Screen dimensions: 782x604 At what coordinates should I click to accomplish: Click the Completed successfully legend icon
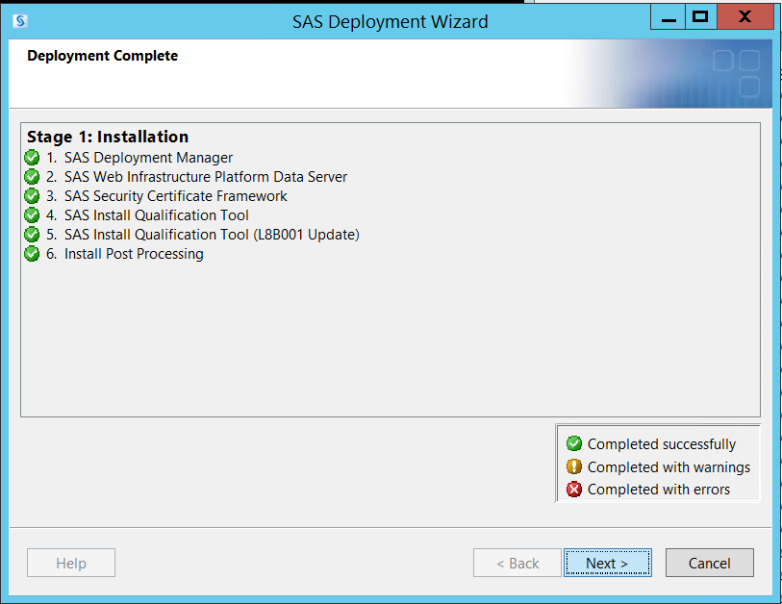click(x=574, y=443)
